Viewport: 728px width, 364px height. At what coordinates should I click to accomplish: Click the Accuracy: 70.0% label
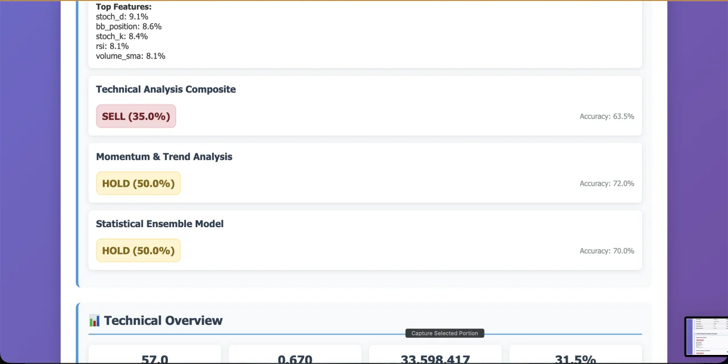coord(607,250)
